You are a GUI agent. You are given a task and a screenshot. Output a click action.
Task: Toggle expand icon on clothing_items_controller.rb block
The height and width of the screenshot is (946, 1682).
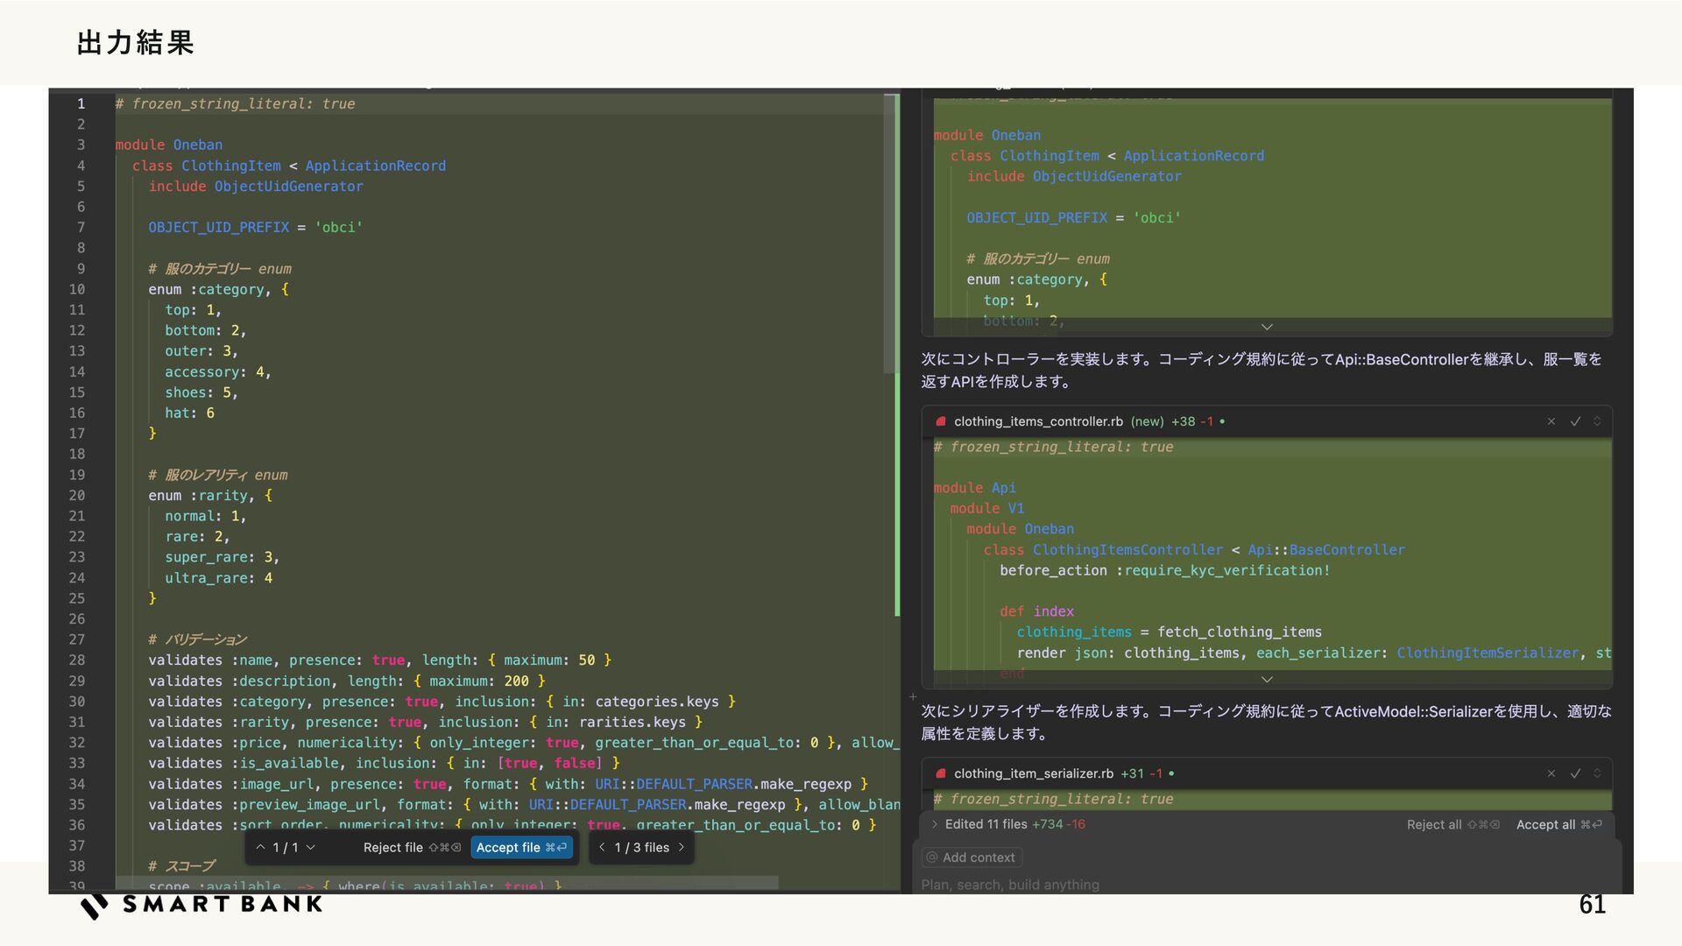point(1597,421)
